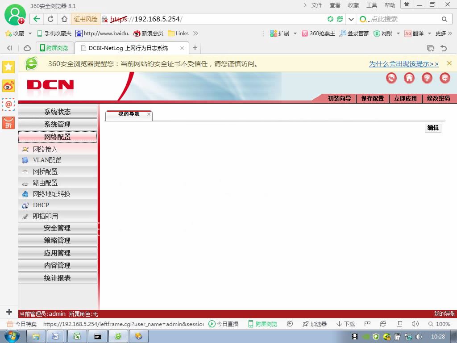The height and width of the screenshot is (343, 457).
Task: Dismiss the certificate warning bar
Action: (449, 63)
